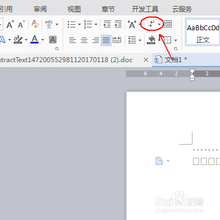This screenshot has height=220, width=220.
Task: Expand the highlight color dropdown
Action: [x=26, y=40]
